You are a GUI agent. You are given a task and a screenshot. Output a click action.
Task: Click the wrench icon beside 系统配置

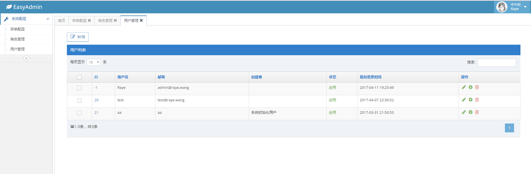6,19
